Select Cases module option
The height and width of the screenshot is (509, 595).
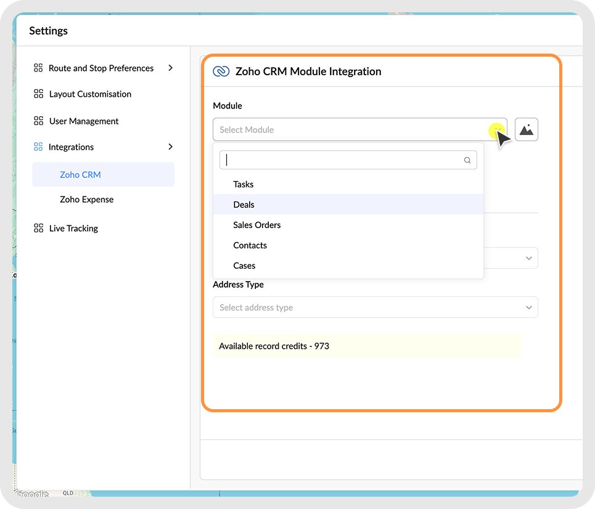pos(244,266)
